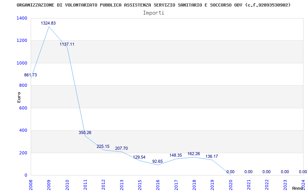Click the x-axis year label 2019
This screenshot has height=192, width=307.
(x=212, y=185)
